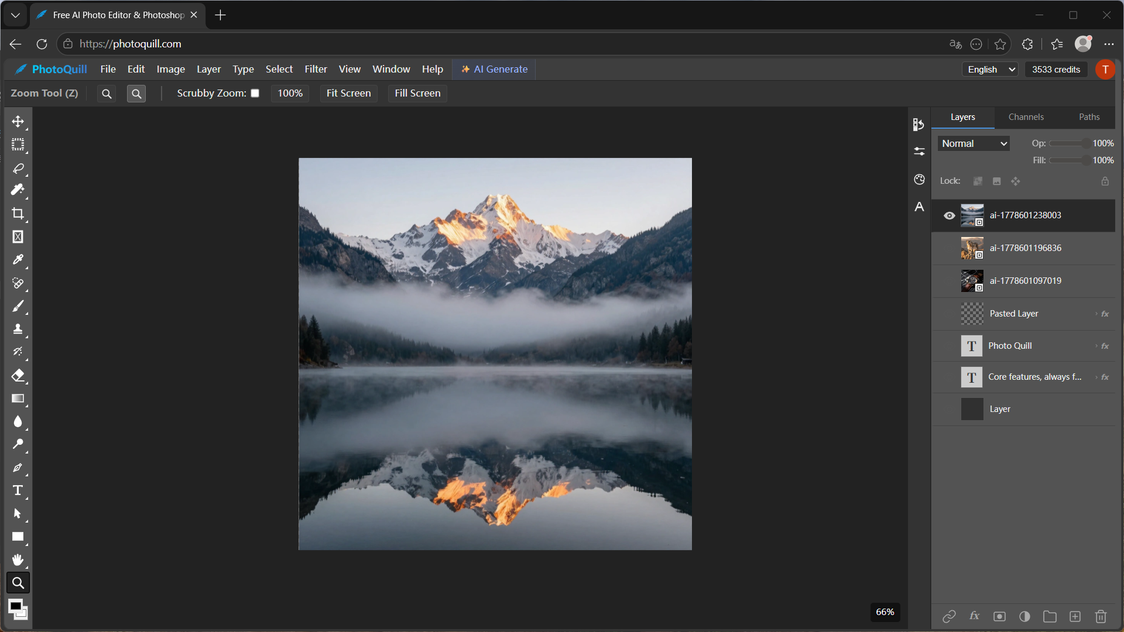Open the Character panel icon
Image resolution: width=1124 pixels, height=632 pixels.
[919, 207]
